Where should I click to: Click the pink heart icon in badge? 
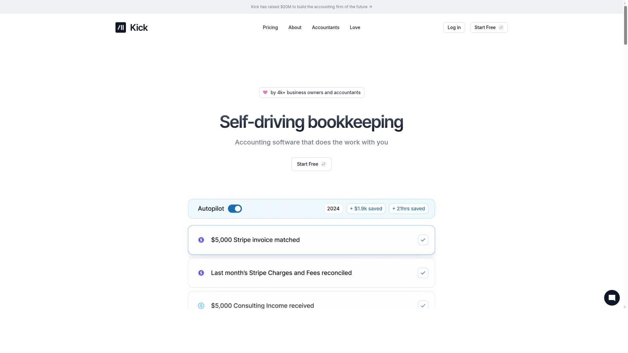pyautogui.click(x=265, y=92)
